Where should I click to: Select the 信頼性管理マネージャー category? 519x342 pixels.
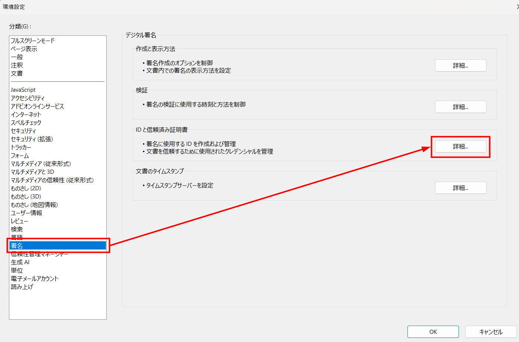click(x=39, y=254)
